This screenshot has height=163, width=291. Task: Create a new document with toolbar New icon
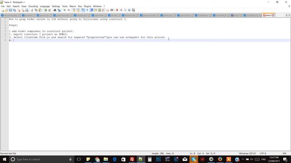[2, 10]
